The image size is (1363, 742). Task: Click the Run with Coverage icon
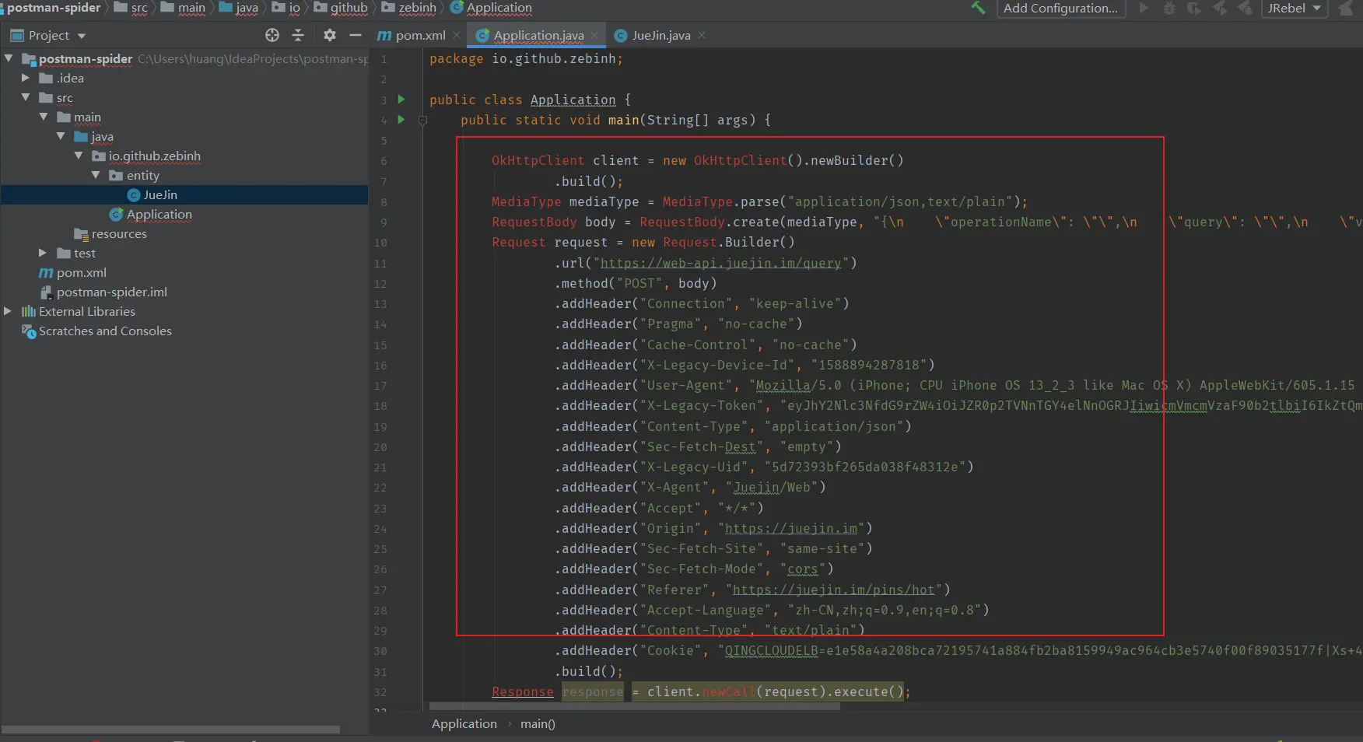click(x=1194, y=8)
